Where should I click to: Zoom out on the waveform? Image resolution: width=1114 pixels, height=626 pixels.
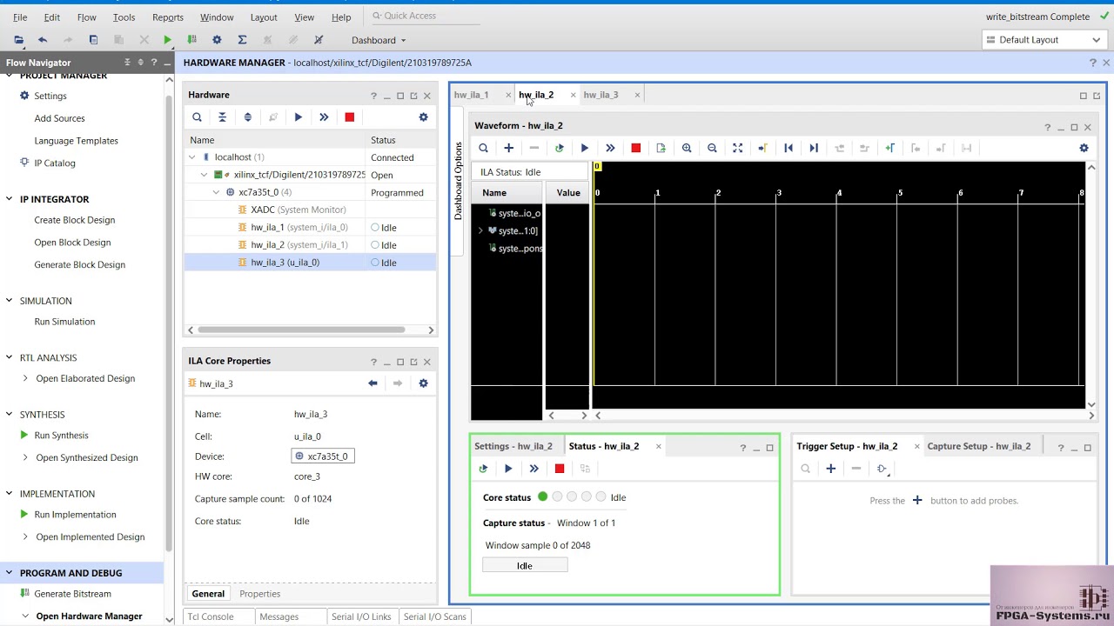point(712,148)
